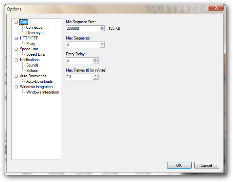This screenshot has height=182, width=233.
Task: Open the child Speed Limit page
Action: [x=36, y=54]
